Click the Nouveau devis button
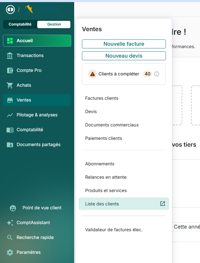 (124, 56)
